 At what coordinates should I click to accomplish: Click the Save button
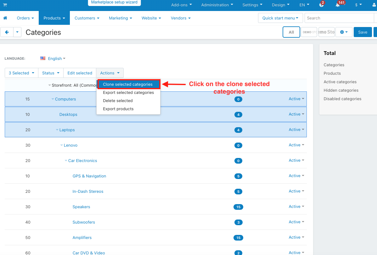(363, 32)
